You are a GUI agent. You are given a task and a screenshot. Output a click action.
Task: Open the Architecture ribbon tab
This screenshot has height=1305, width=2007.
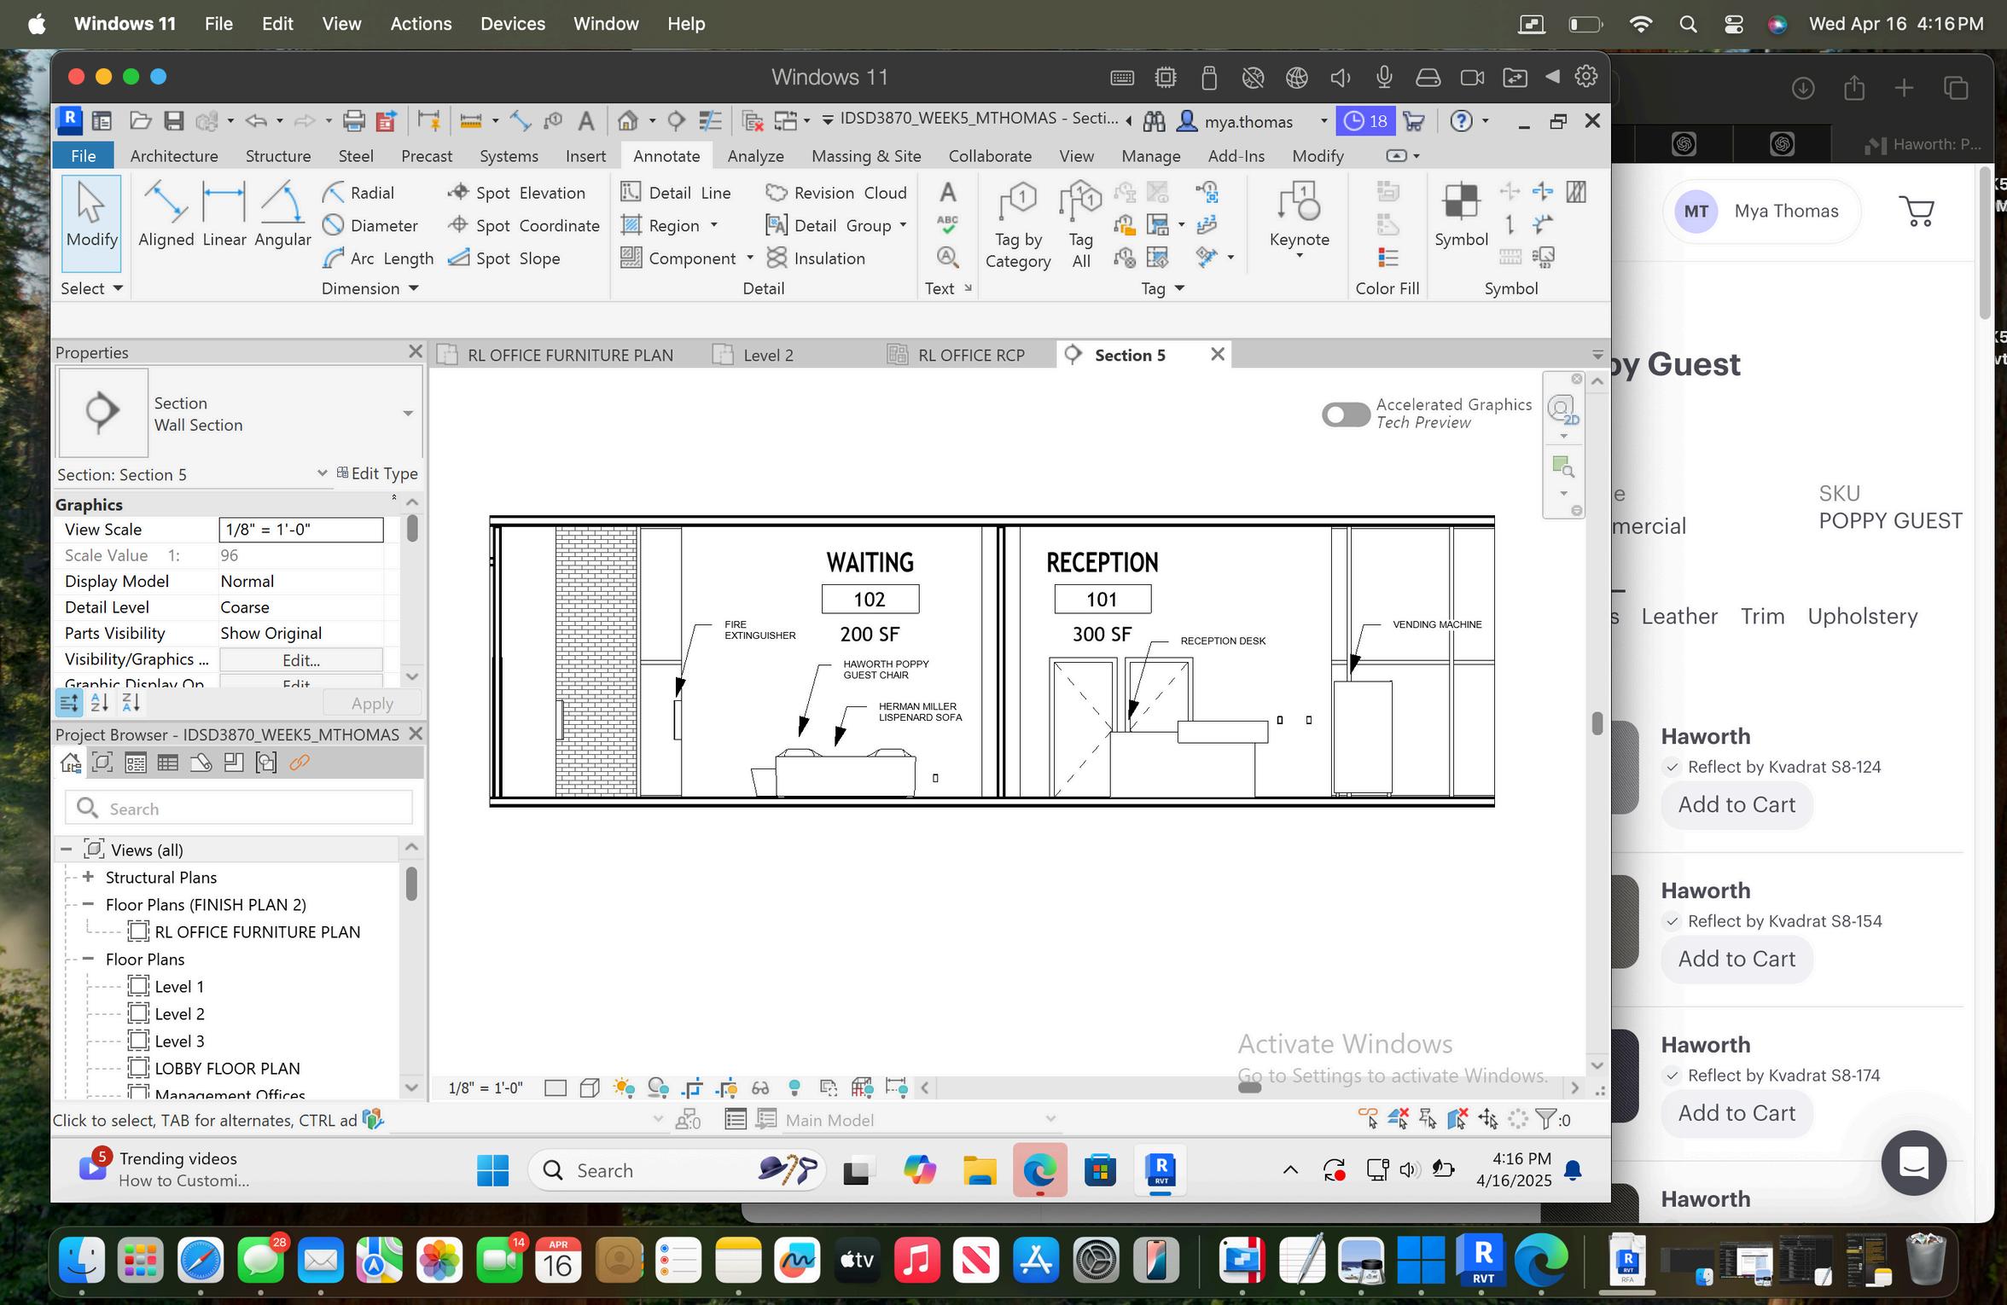174,156
